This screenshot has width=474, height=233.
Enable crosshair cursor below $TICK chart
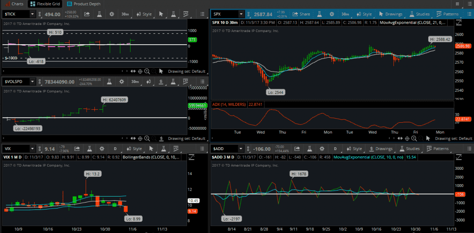[140, 72]
